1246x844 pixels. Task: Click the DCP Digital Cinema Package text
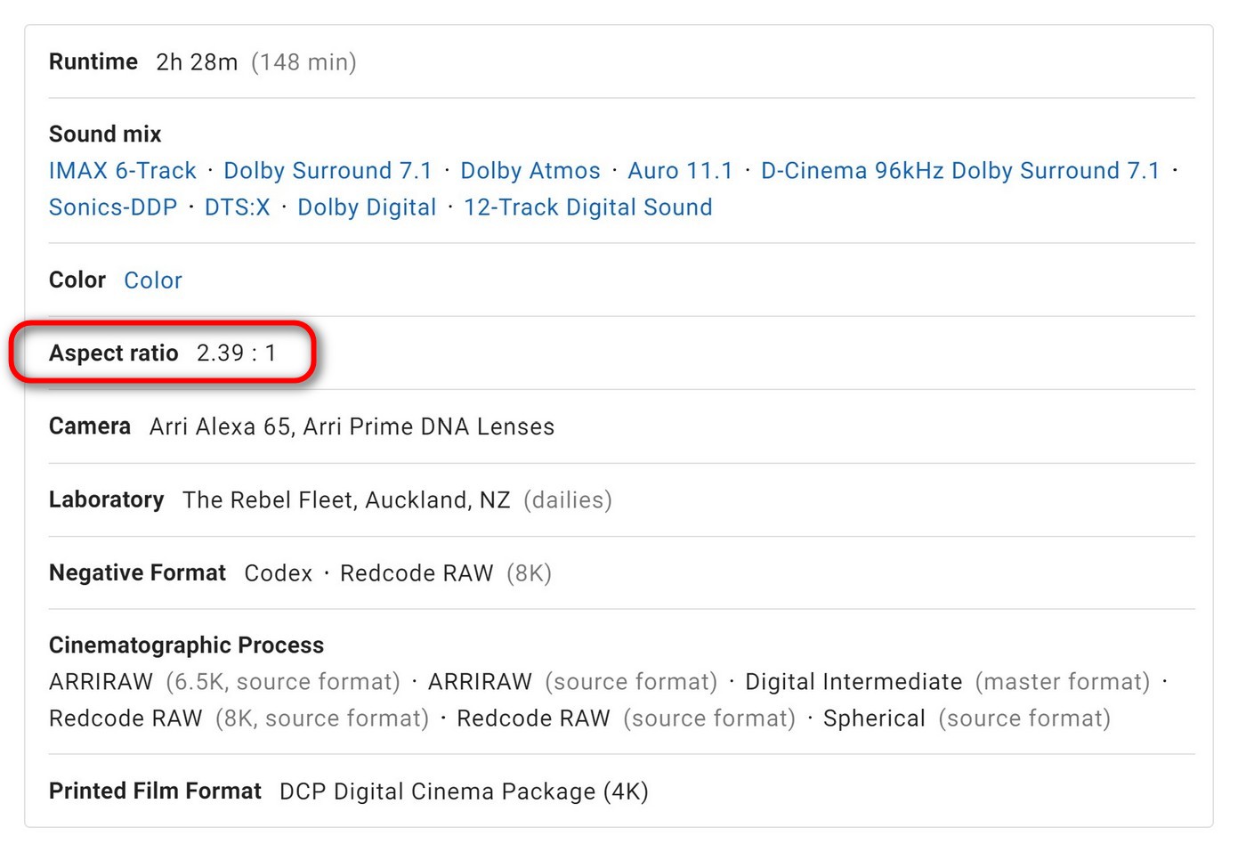click(463, 791)
